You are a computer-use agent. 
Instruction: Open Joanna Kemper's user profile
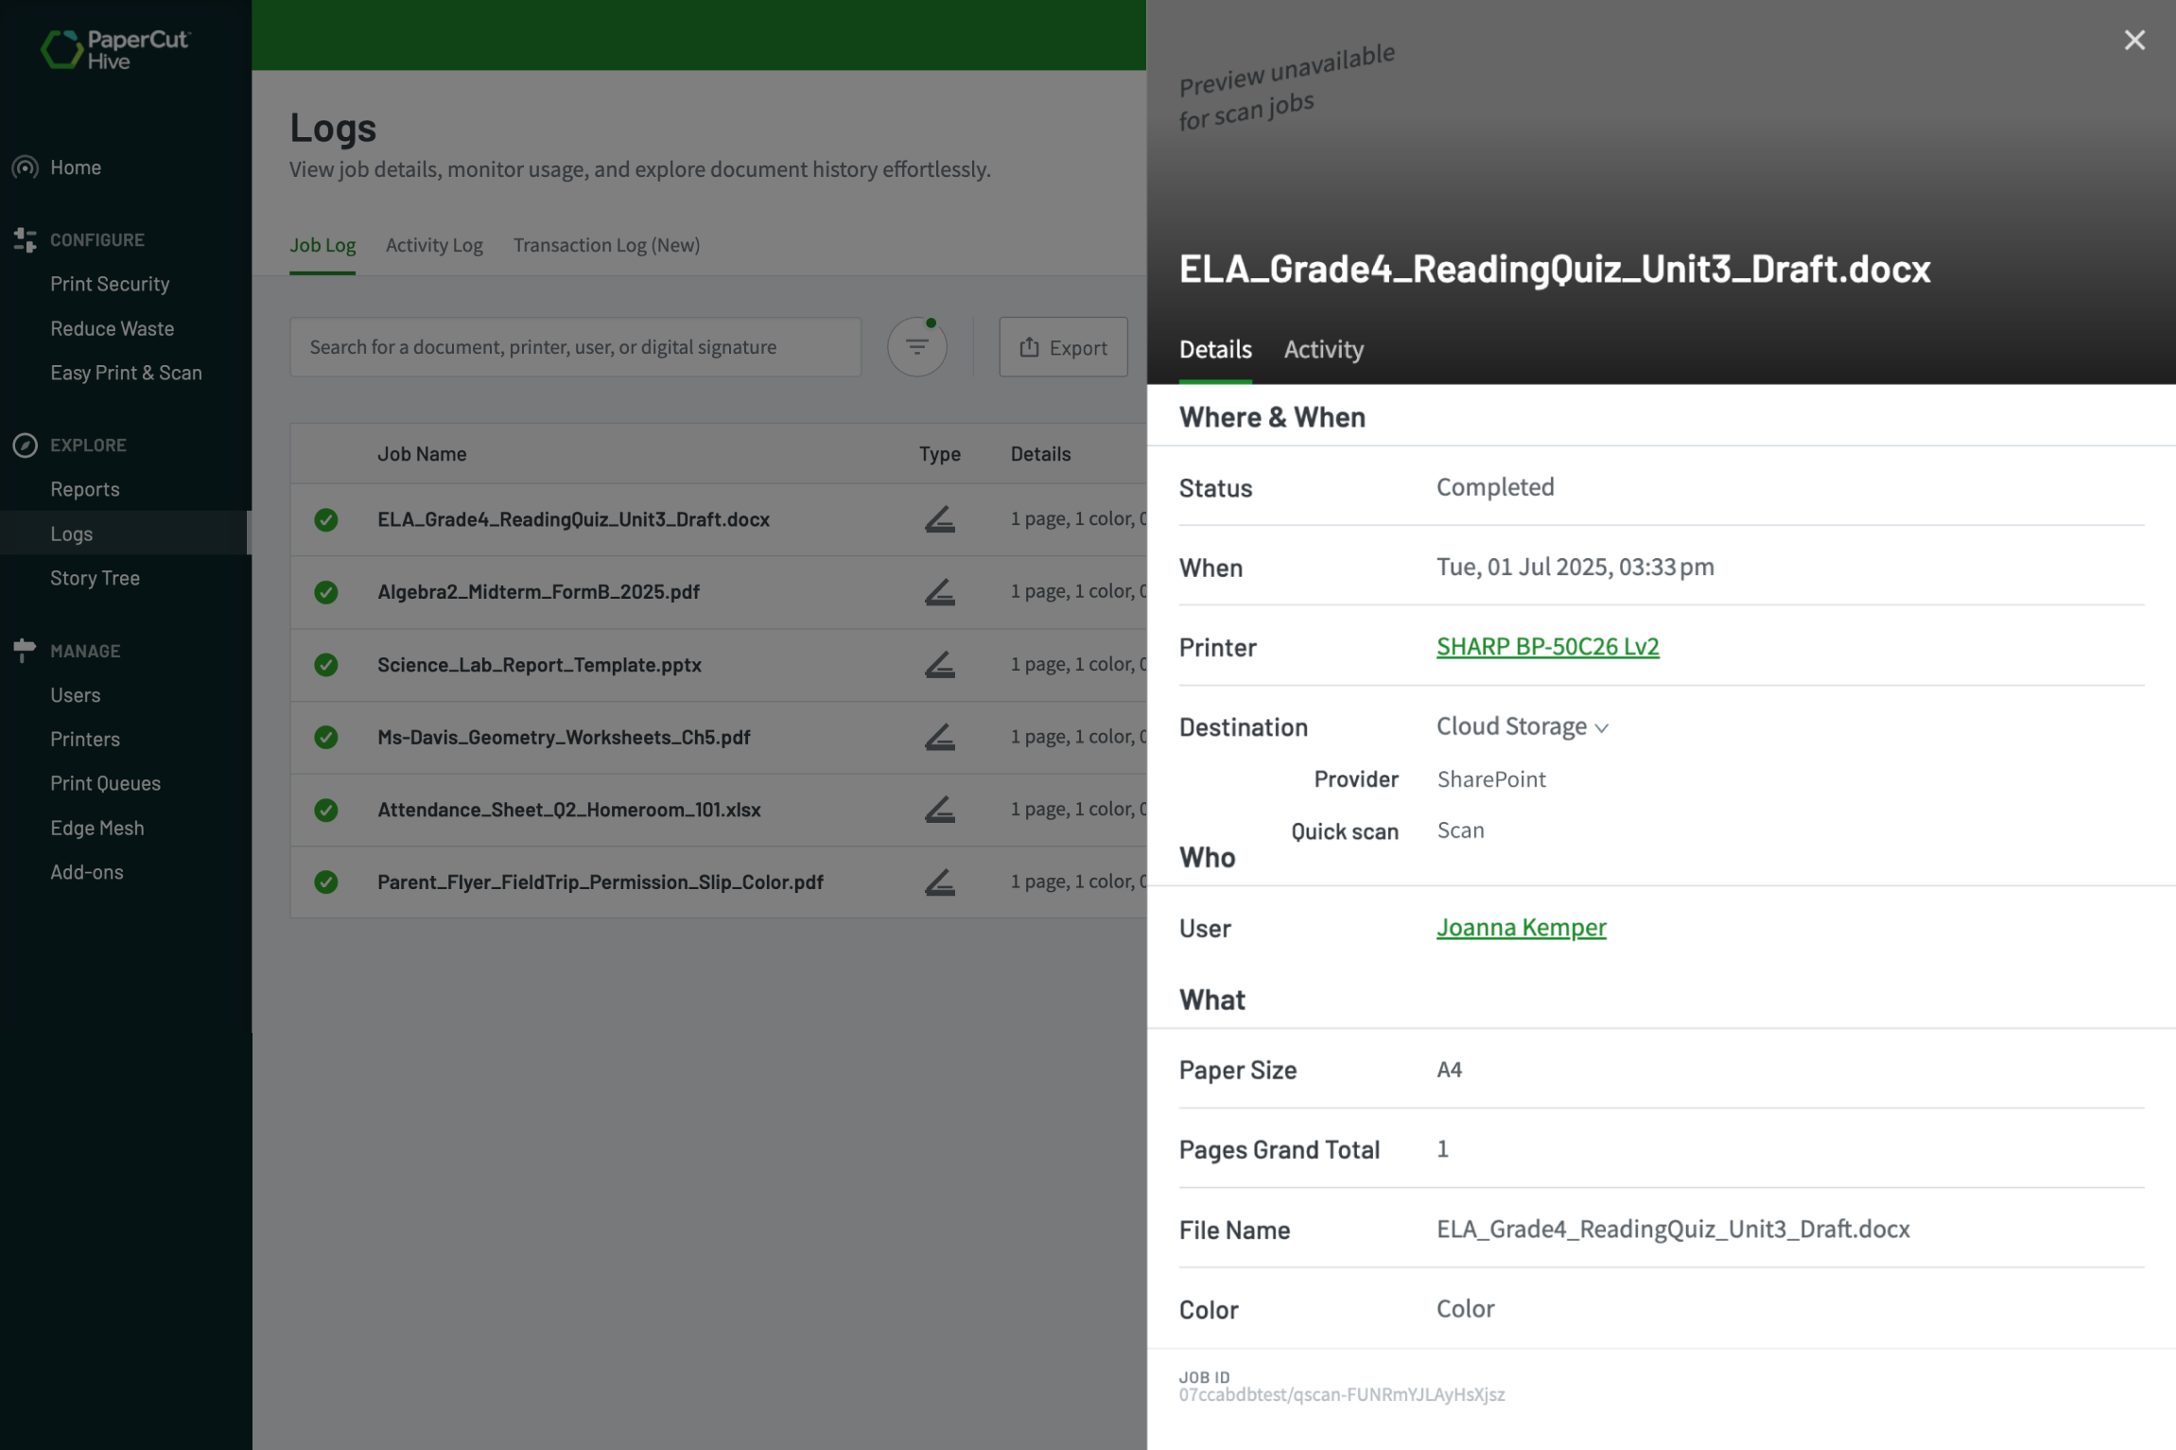[x=1521, y=927]
